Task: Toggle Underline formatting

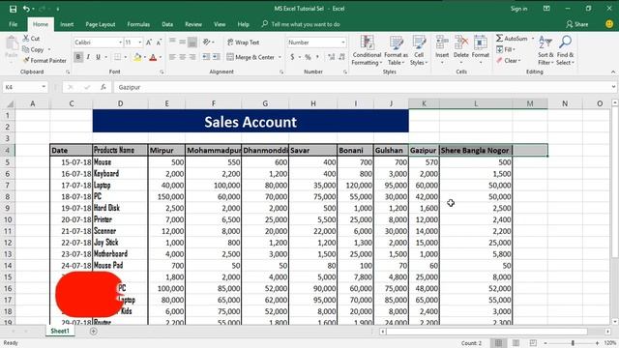Action: coord(98,57)
